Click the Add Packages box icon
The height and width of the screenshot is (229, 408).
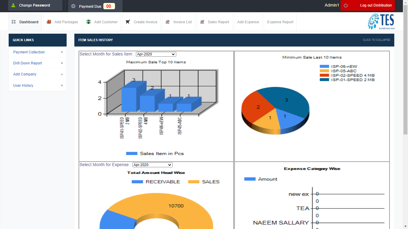pyautogui.click(x=49, y=22)
